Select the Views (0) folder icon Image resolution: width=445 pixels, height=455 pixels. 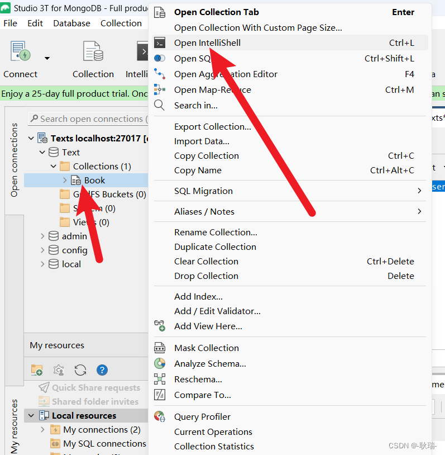point(65,222)
